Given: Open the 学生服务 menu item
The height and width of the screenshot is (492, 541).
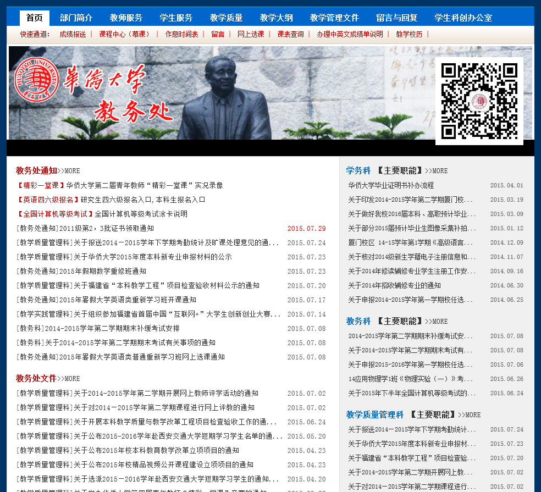Looking at the screenshot, I should point(176,18).
